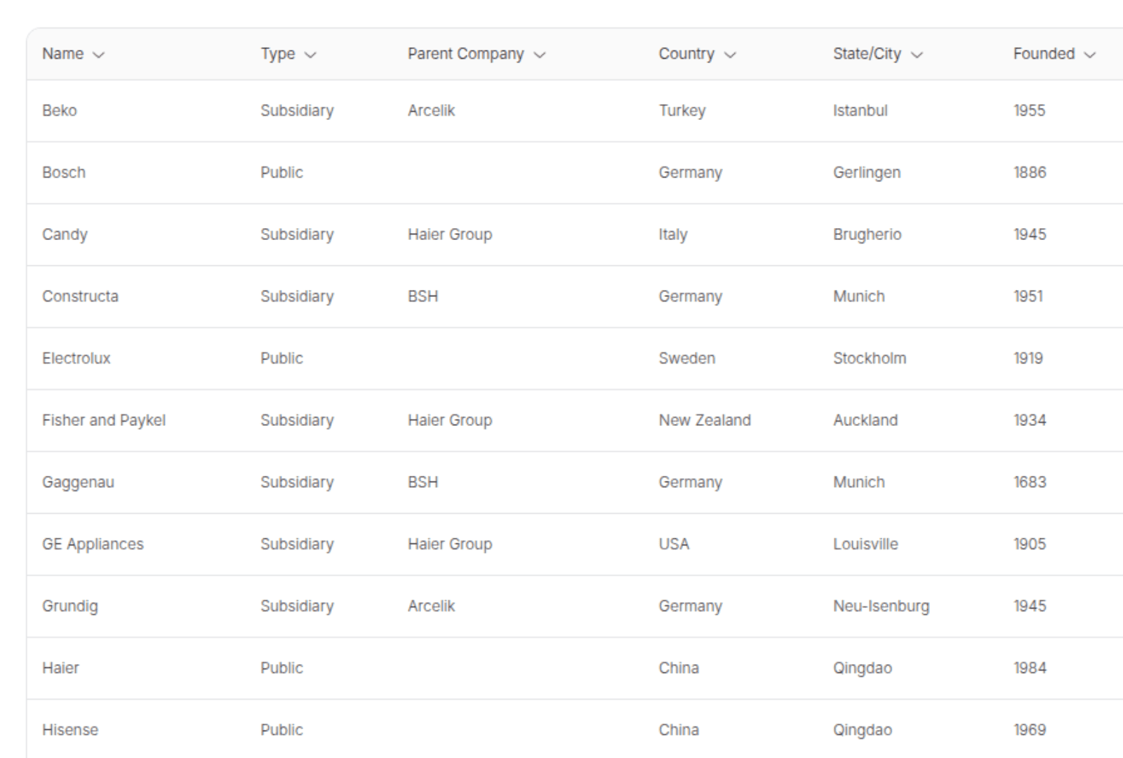Sort the table by Name

click(63, 53)
